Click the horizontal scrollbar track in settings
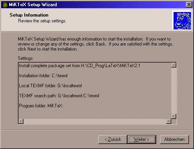 tap(95, 121)
